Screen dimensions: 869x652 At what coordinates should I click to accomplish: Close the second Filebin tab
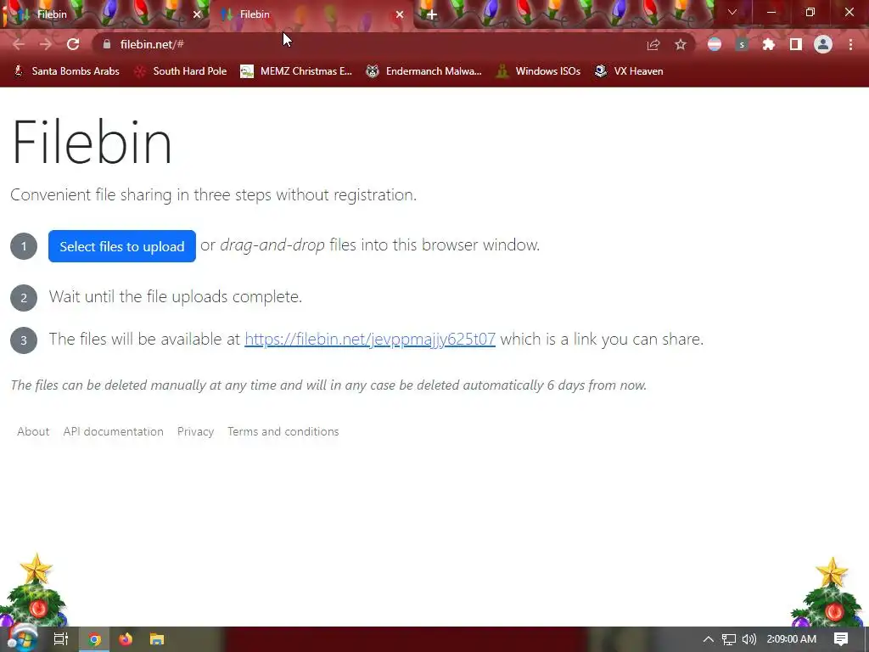(400, 14)
